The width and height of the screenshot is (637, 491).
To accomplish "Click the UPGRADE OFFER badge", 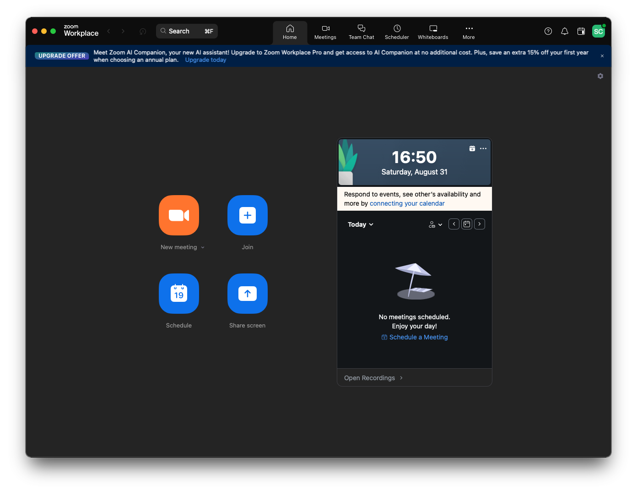I will 62,56.
